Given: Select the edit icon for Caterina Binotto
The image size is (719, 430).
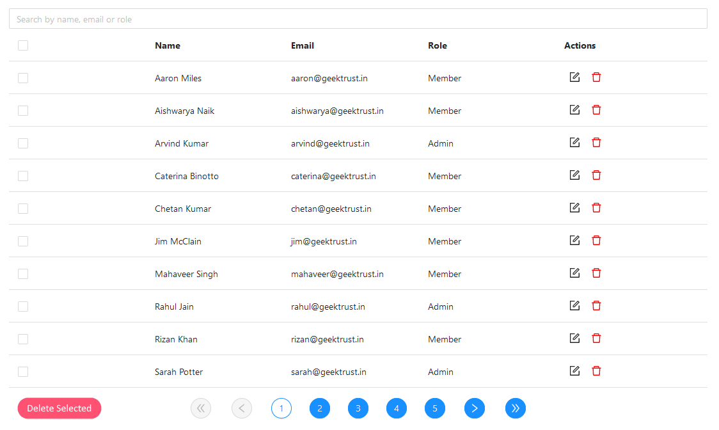Looking at the screenshot, I should point(574,175).
